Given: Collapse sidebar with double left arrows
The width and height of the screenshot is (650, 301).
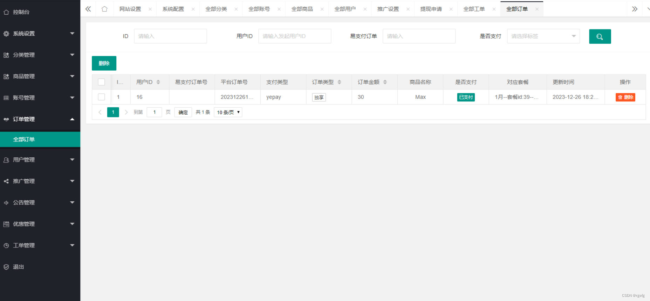Looking at the screenshot, I should coord(88,9).
